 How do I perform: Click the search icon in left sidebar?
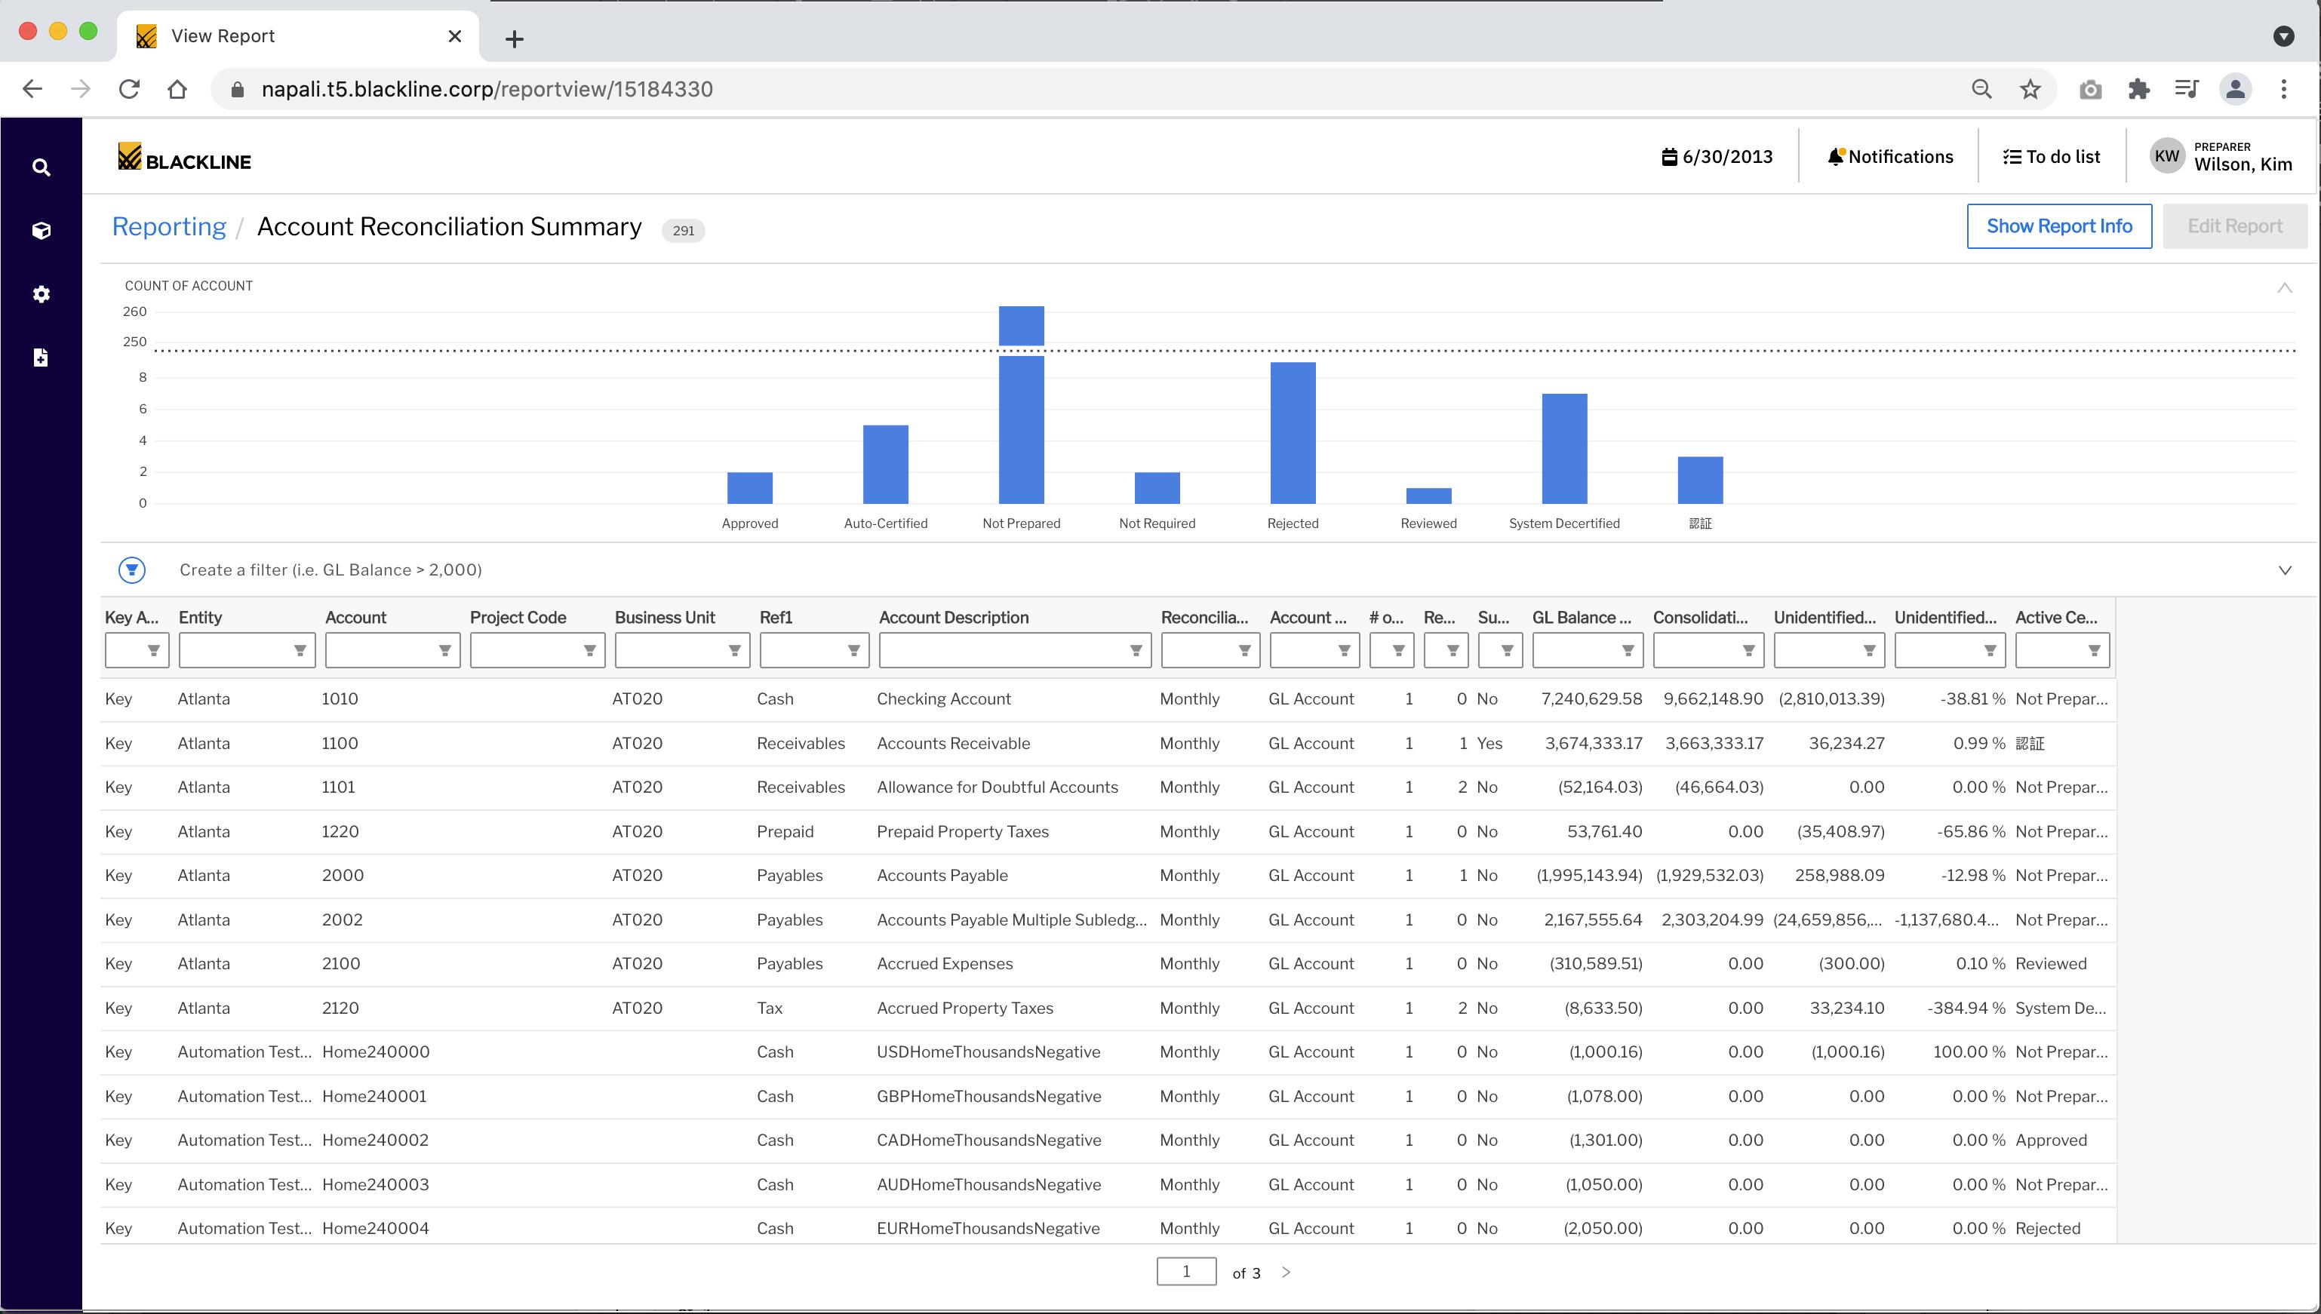click(x=41, y=168)
